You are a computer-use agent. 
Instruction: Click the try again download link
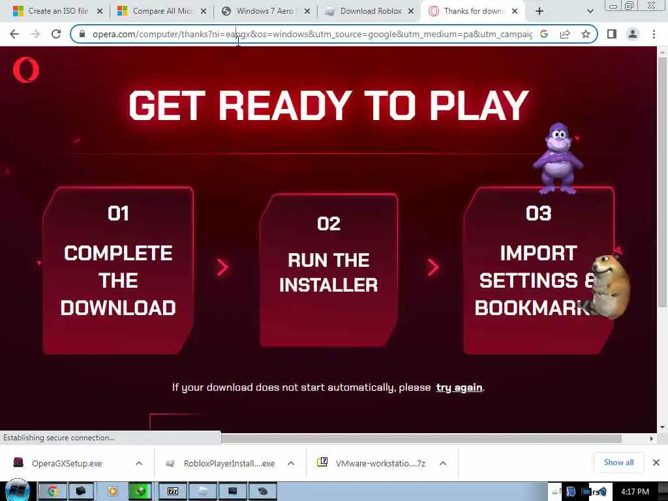pos(459,387)
